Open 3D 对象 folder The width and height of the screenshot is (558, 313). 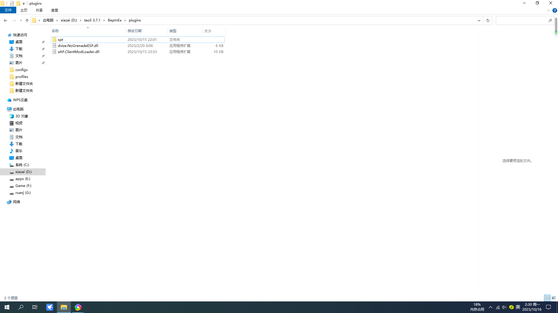(x=22, y=116)
